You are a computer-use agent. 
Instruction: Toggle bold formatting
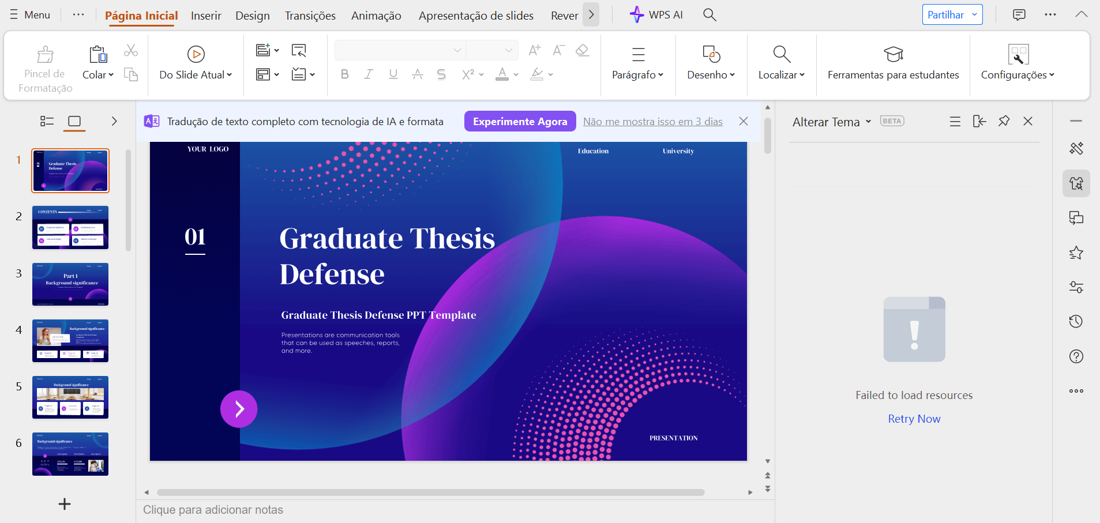[x=344, y=74]
